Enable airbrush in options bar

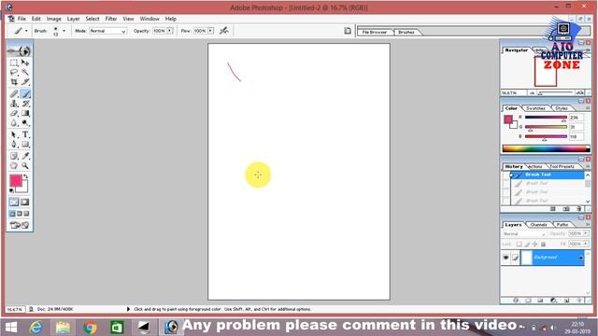(224, 31)
